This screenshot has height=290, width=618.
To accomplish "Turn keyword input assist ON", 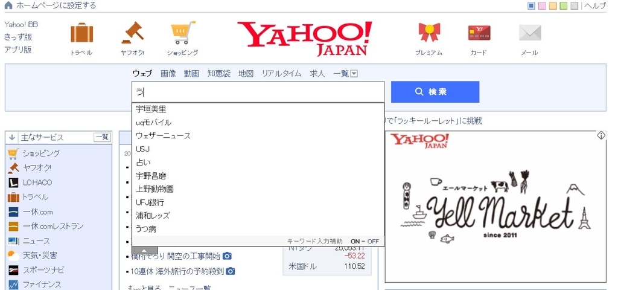I will [355, 242].
